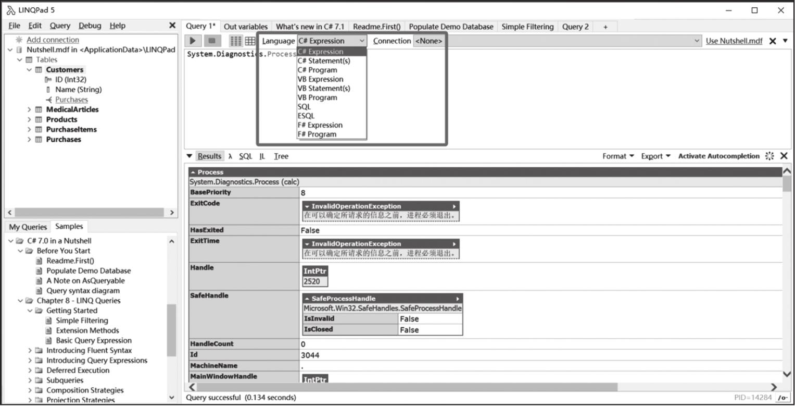Choose VB Expression from language list
The image size is (795, 406).
[x=320, y=79]
